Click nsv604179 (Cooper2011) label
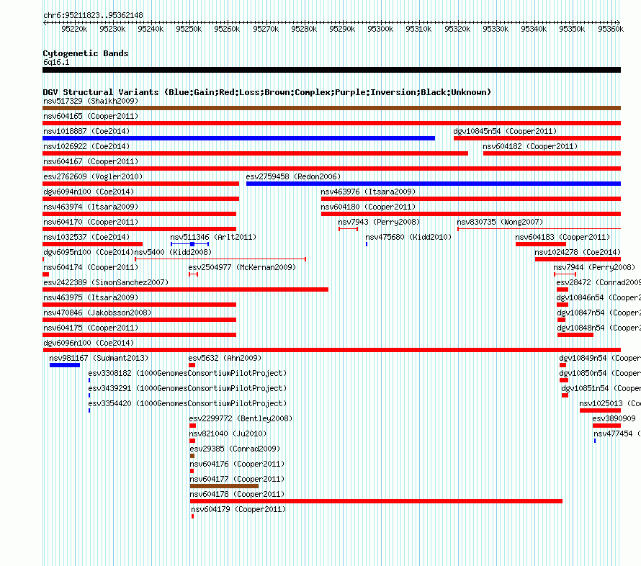Screen dimensions: 641x566 (238, 509)
